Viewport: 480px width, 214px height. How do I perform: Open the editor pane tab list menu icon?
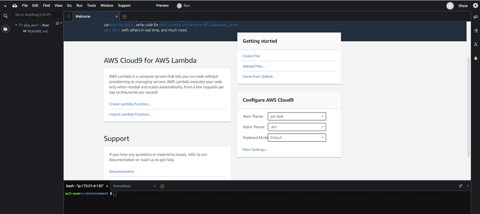pos(68,16)
